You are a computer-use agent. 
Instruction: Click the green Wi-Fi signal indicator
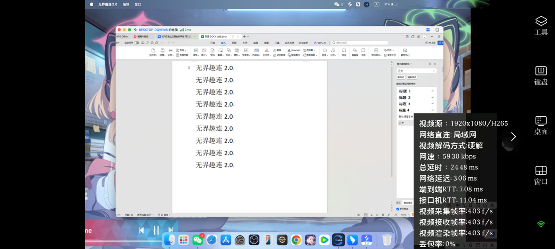(541, 224)
